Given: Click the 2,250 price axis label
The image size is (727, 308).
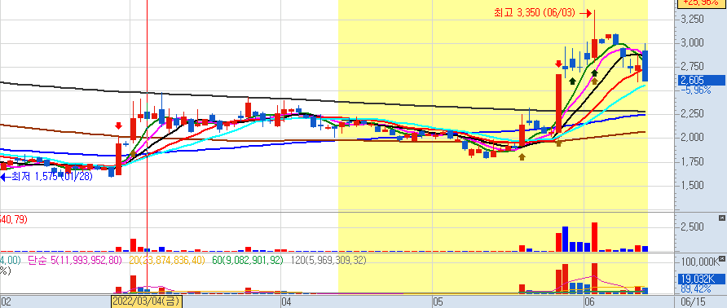Looking at the screenshot, I should [x=691, y=113].
